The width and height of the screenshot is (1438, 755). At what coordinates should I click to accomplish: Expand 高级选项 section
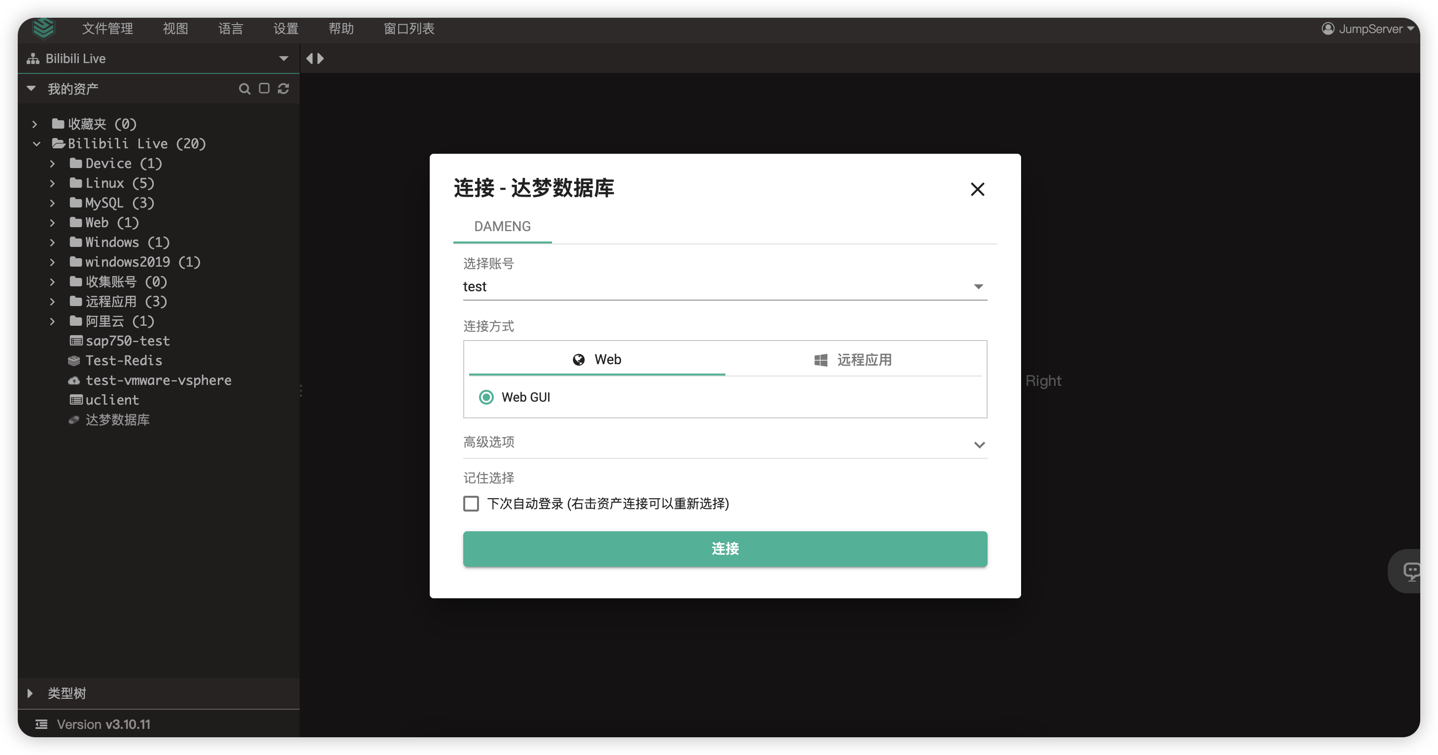[724, 444]
